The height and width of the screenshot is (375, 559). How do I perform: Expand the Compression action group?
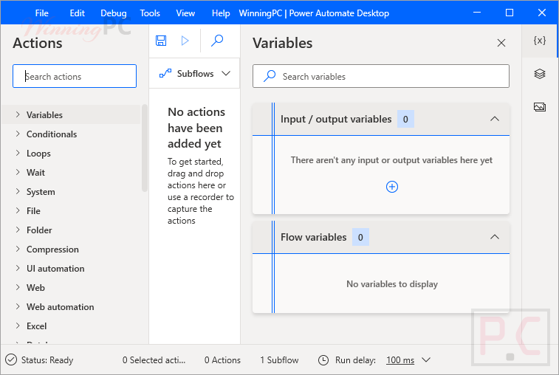click(x=18, y=249)
